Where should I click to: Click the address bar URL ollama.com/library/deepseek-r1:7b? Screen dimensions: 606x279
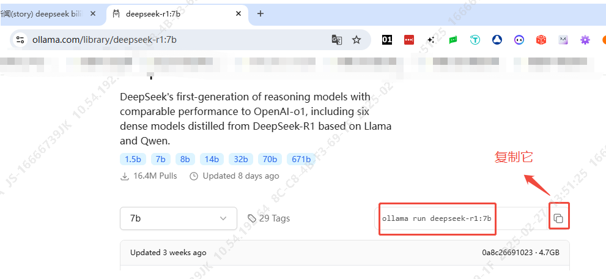[x=105, y=39]
